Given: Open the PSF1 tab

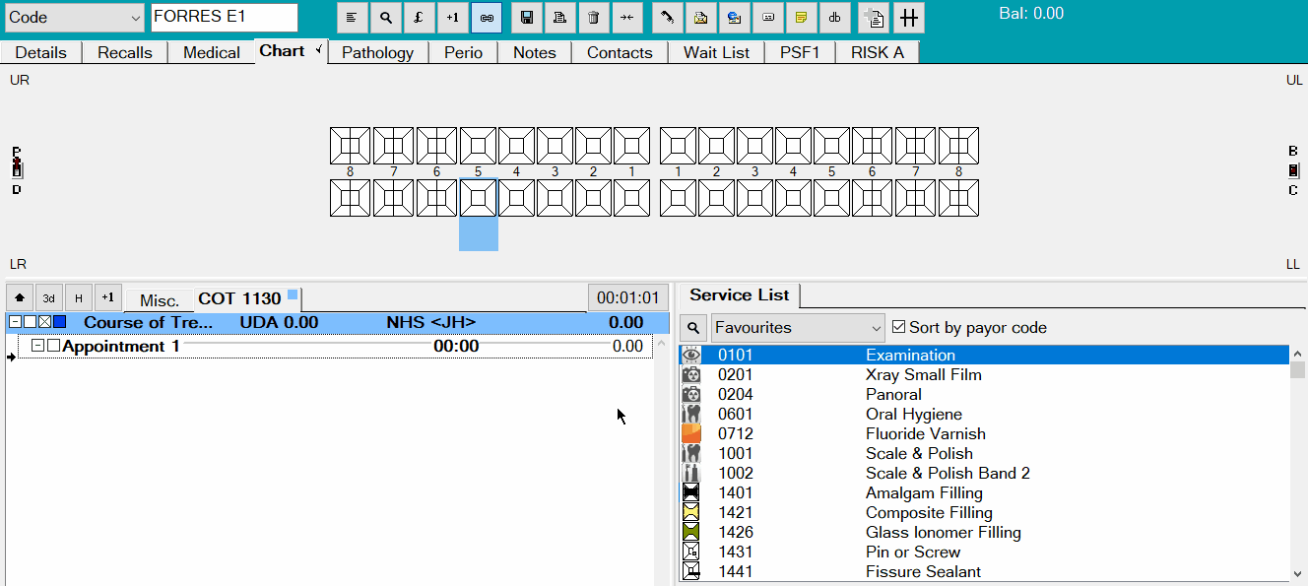Looking at the screenshot, I should (800, 52).
